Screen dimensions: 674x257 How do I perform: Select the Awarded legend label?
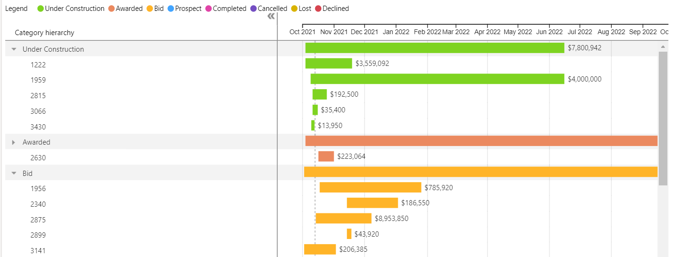(129, 9)
